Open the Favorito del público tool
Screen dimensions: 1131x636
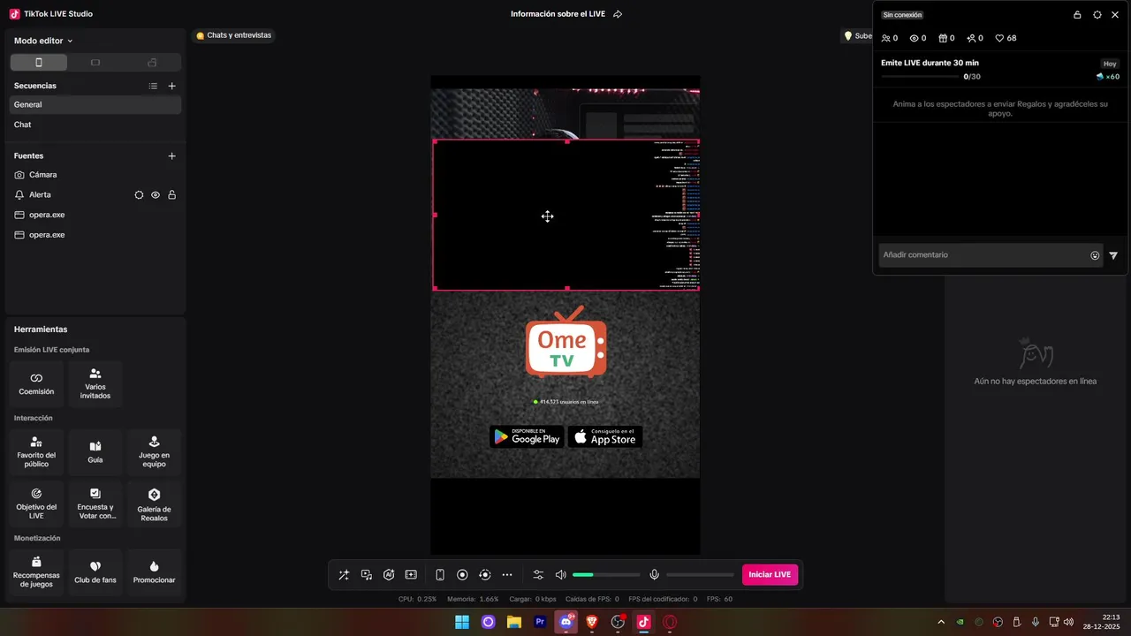click(36, 452)
